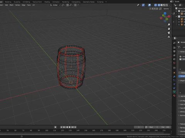Screen dimensions: 185x138
Task: Toggle viewport gizmos button
Action: pyautogui.click(x=143, y=5)
